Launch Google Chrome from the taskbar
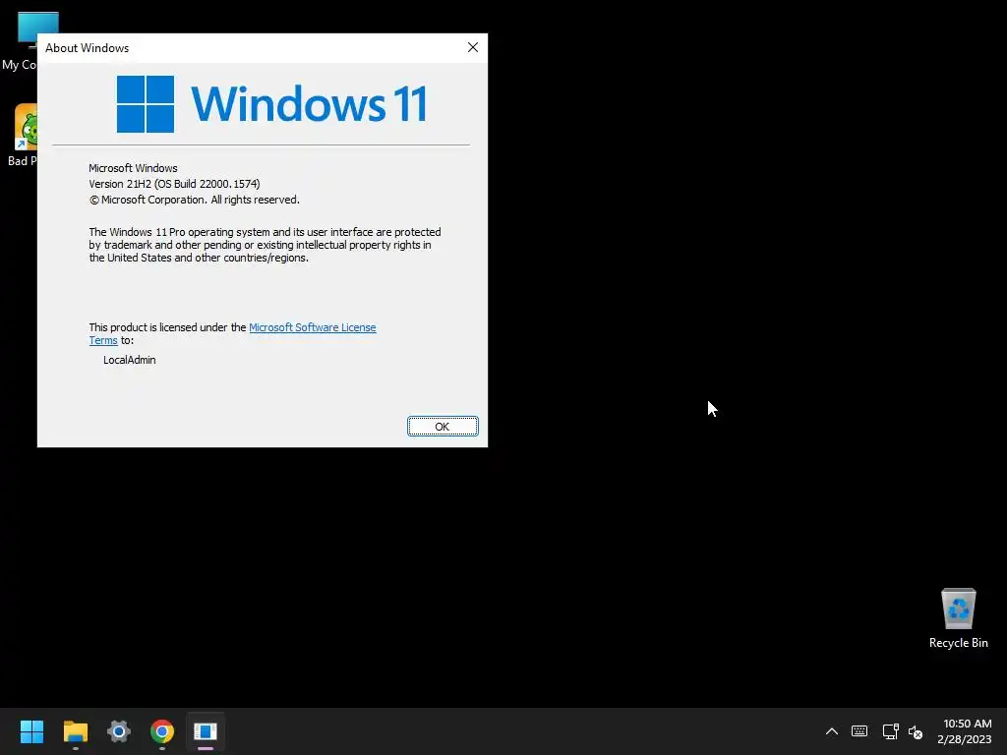Screen dimensions: 1007x755 pos(162,731)
